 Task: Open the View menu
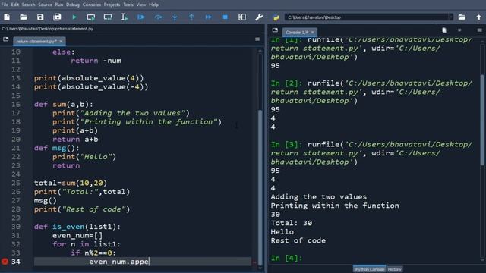pos(141,5)
